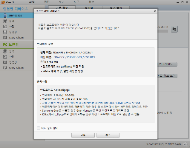Minimize the Kies 3 window

(178, 2)
